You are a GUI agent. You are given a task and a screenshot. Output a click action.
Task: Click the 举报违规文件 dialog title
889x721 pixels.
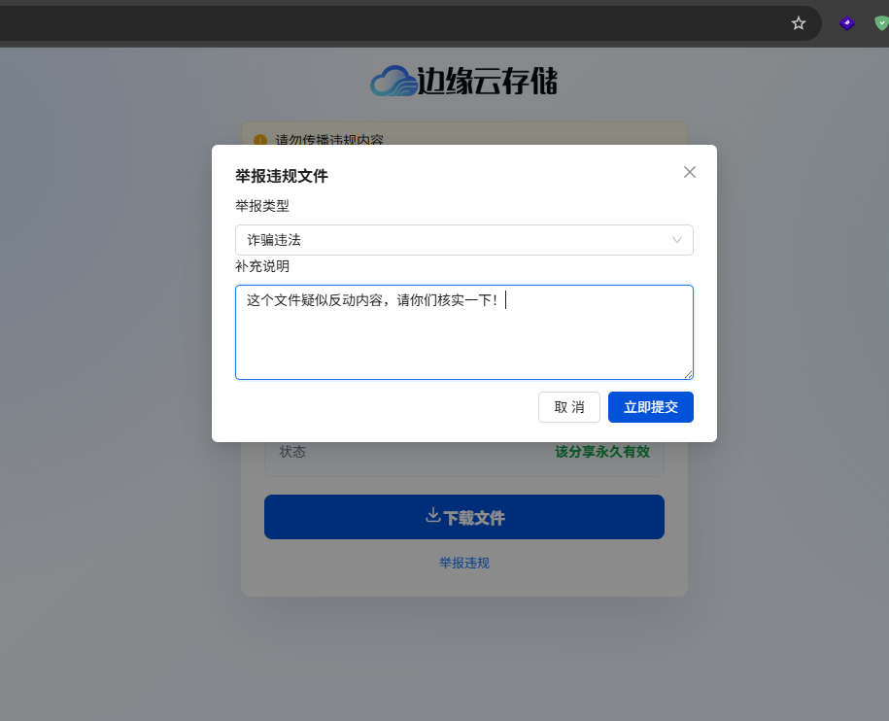[282, 176]
